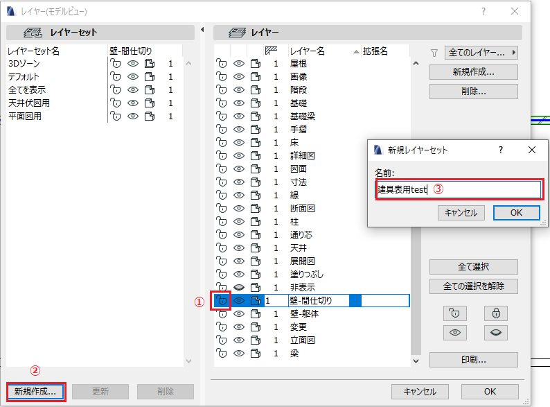550x407 pixels.
Task: Toggle visibility eye of 立面図 layer
Action: [x=239, y=340]
